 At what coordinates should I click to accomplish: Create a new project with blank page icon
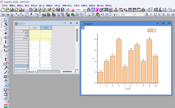(x=3, y=10)
